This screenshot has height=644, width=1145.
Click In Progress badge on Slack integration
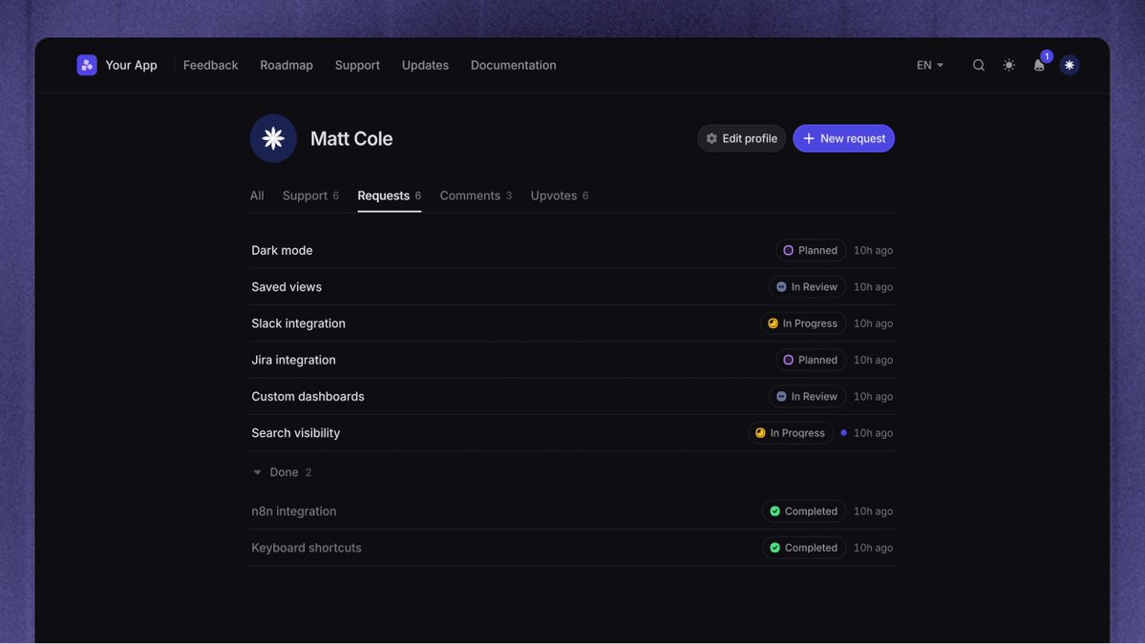pos(803,323)
